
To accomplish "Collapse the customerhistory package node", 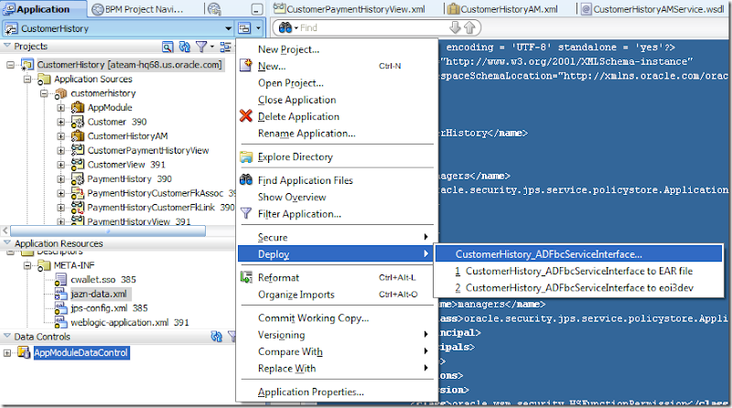I will pos(44,93).
